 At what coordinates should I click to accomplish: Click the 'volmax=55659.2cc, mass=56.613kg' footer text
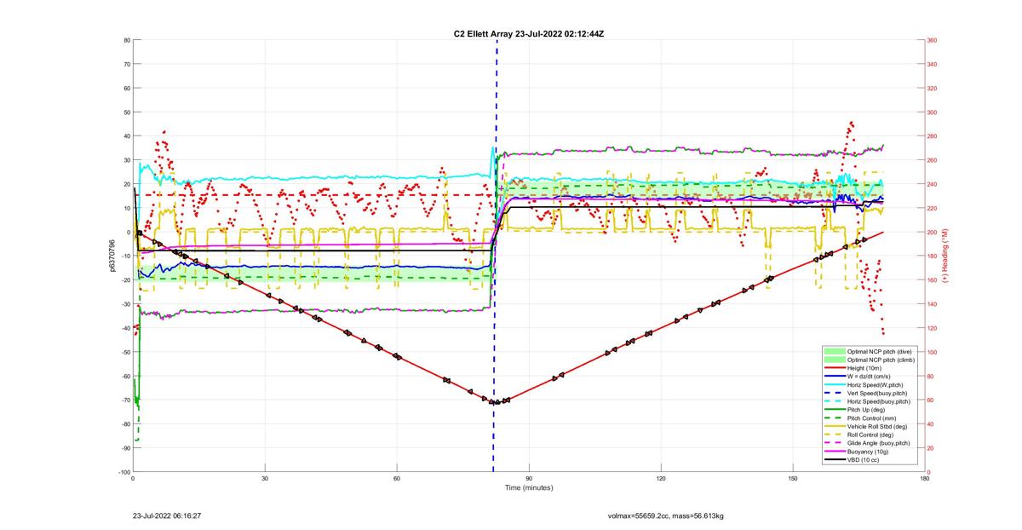point(665,516)
